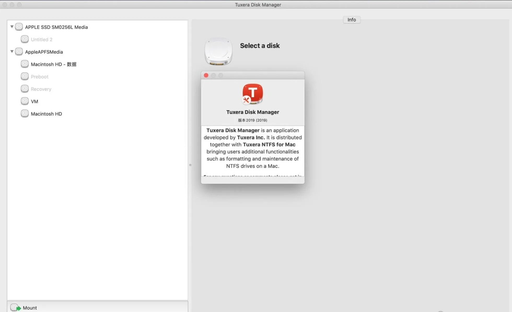The image size is (512, 312).
Task: Click the VM volume icon
Action: [25, 101]
